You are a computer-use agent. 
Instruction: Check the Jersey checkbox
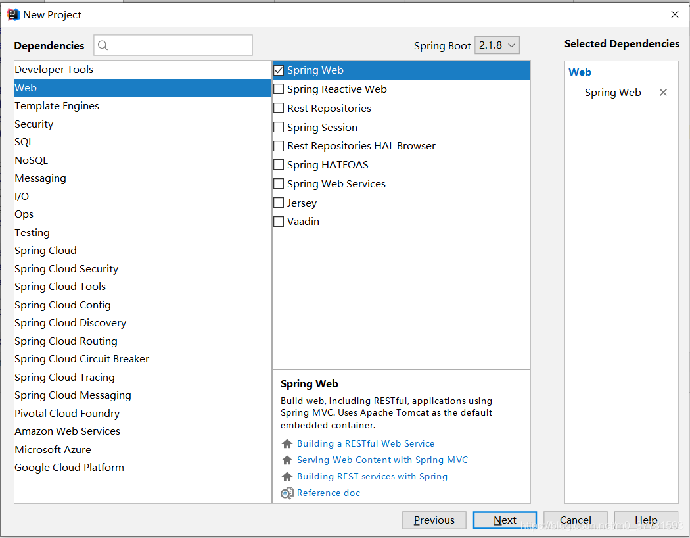(x=279, y=203)
